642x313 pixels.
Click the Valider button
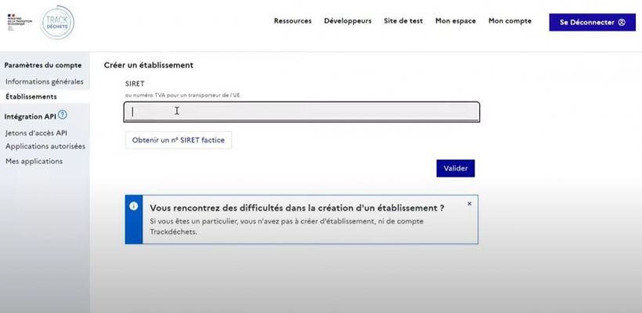click(456, 168)
